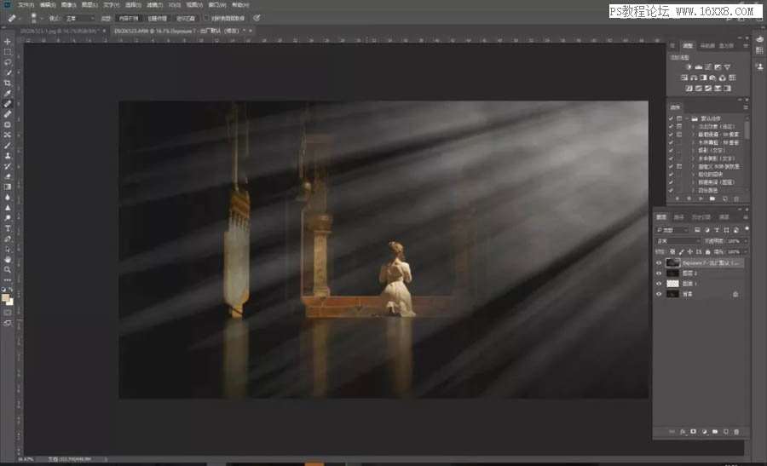Add a layer mask from the Layers panel bottom

tap(693, 432)
